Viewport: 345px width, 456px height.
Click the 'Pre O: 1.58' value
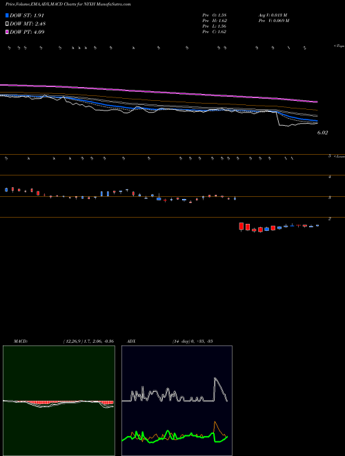coord(215,15)
